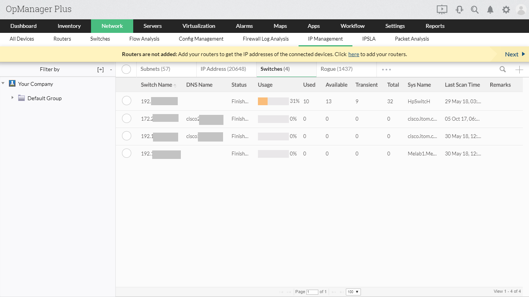Open the three-dots more tabs menu
The height and width of the screenshot is (297, 529).
click(386, 70)
